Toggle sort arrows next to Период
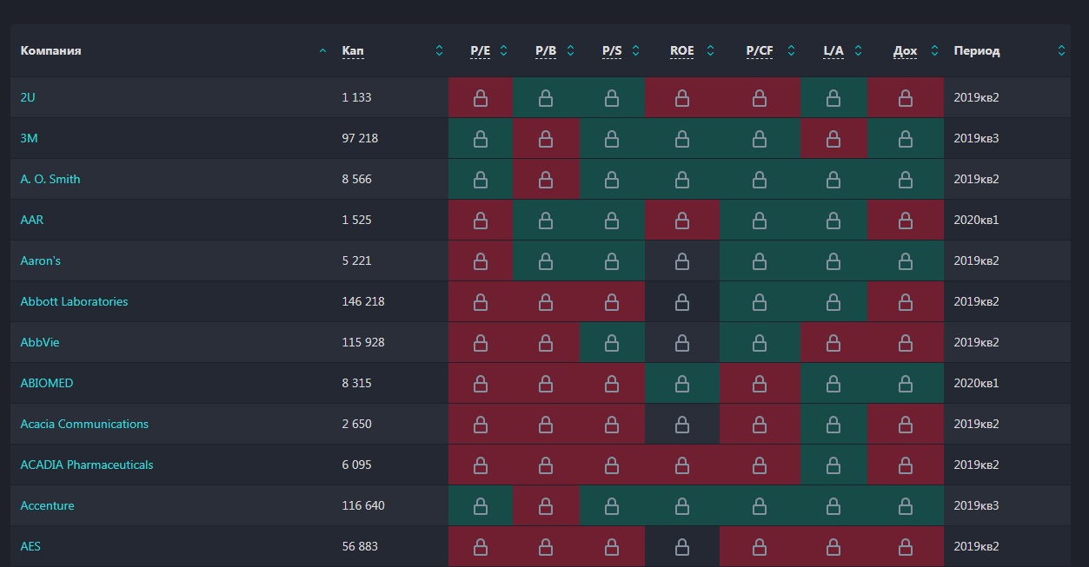 coord(1061,51)
